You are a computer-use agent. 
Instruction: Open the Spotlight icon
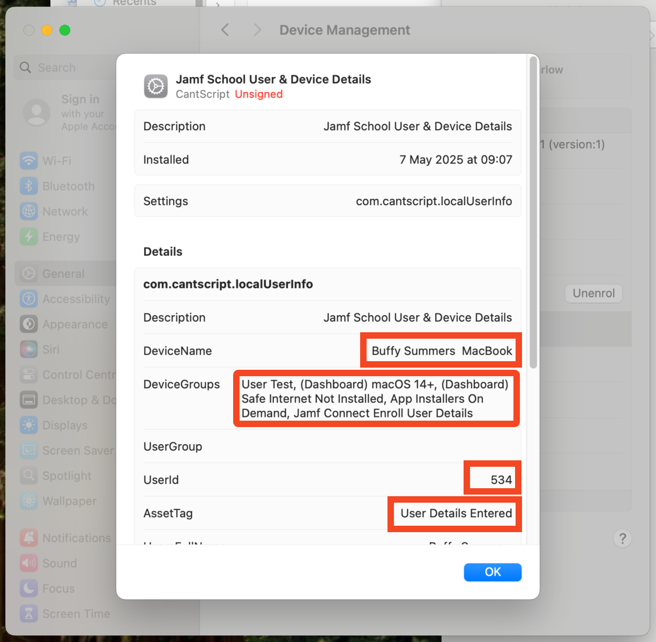29,476
